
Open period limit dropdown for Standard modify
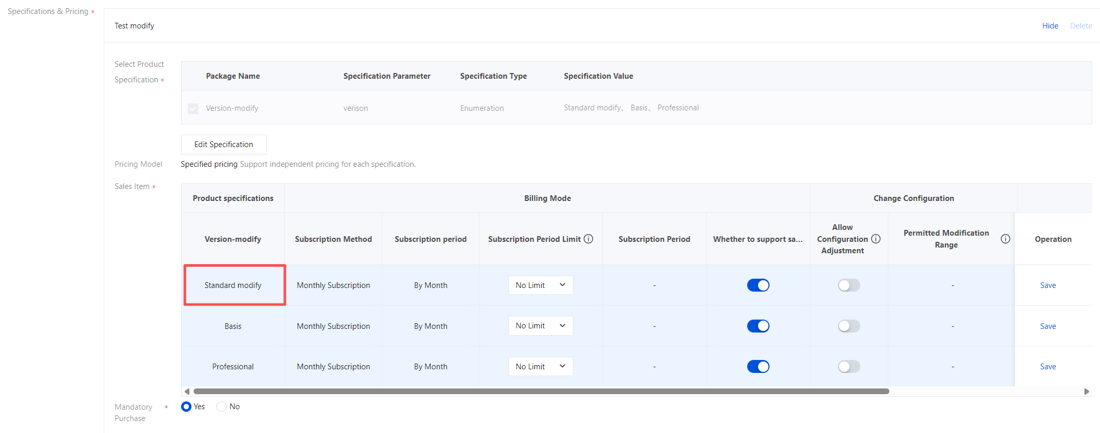click(x=541, y=285)
